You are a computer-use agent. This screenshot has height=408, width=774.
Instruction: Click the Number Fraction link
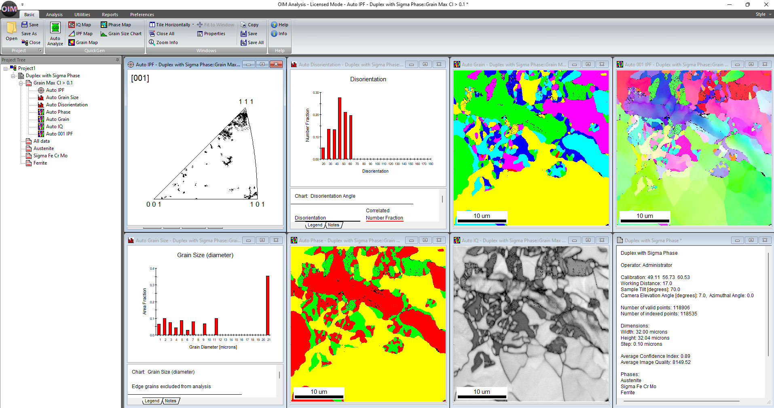(x=384, y=218)
